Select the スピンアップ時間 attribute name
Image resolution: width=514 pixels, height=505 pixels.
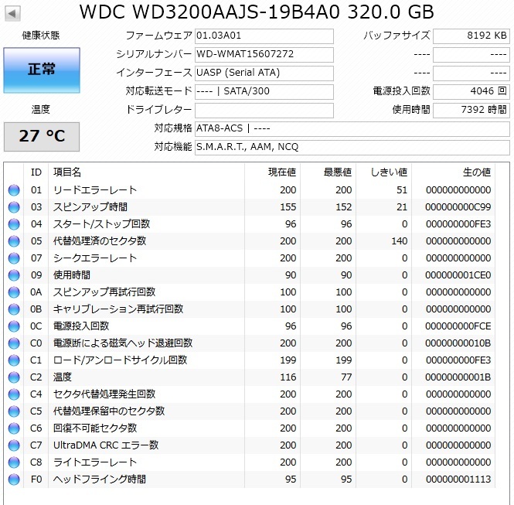(x=90, y=207)
